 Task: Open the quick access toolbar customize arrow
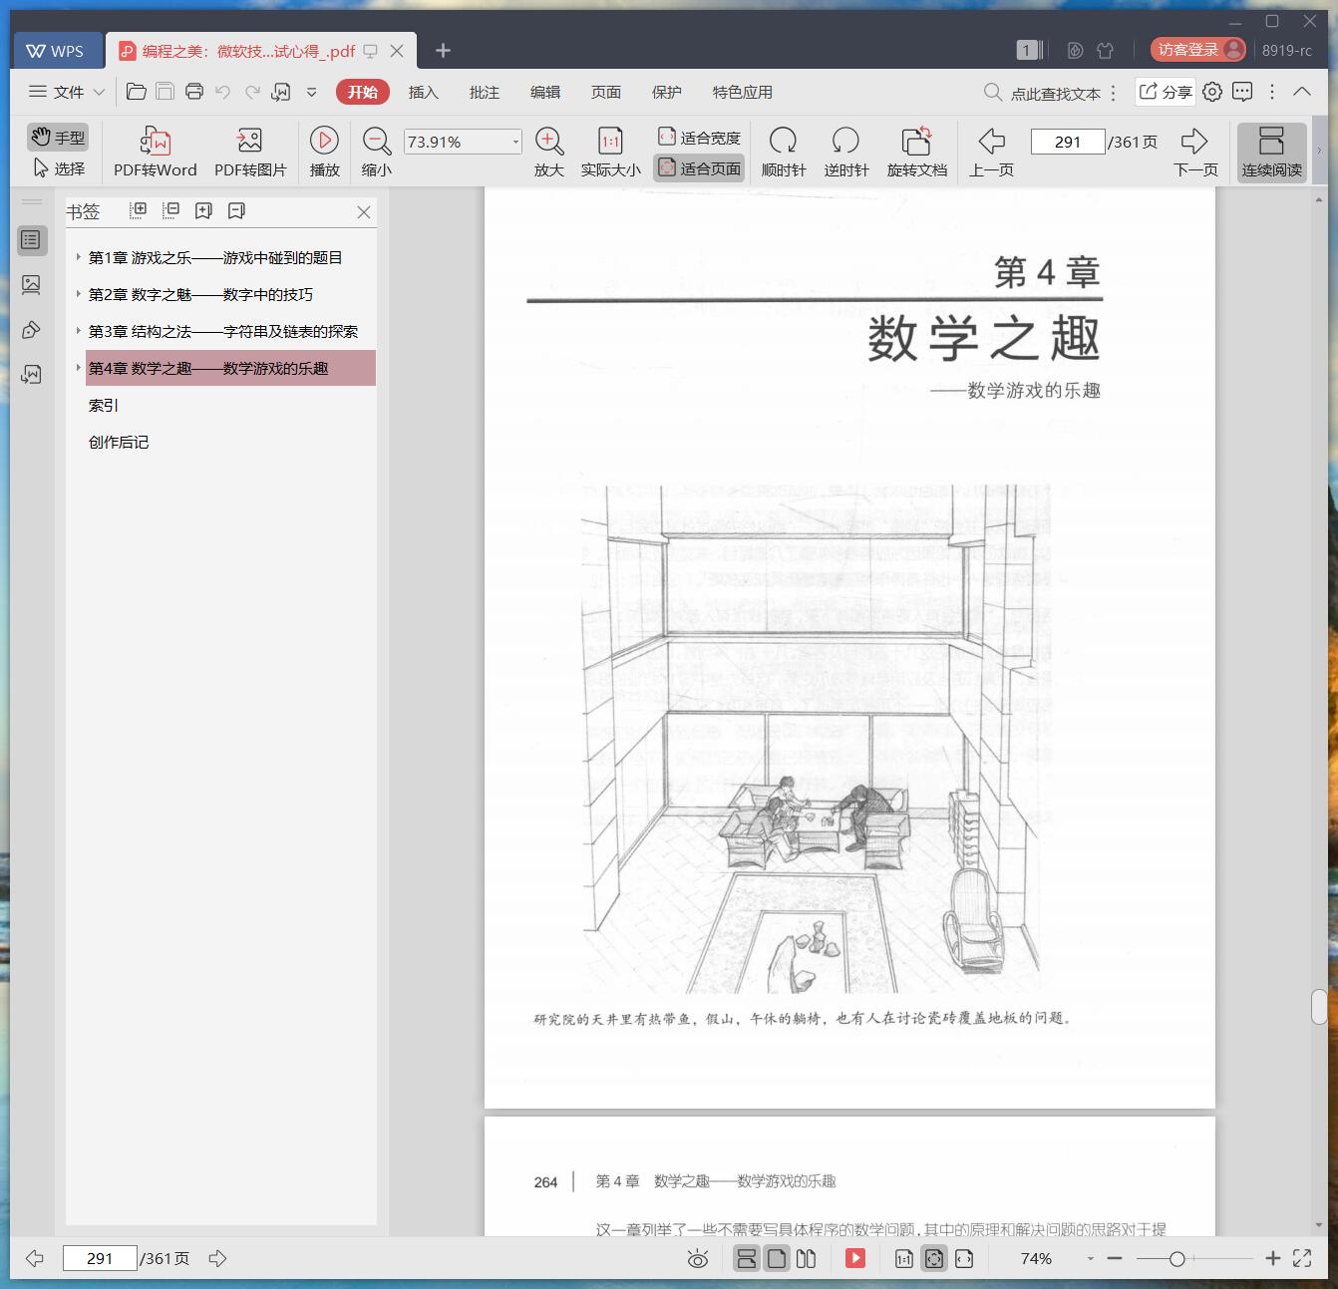(311, 92)
